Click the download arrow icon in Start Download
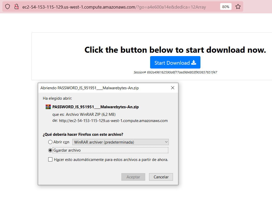Viewport: 272px width, 216px height. tap(194, 63)
